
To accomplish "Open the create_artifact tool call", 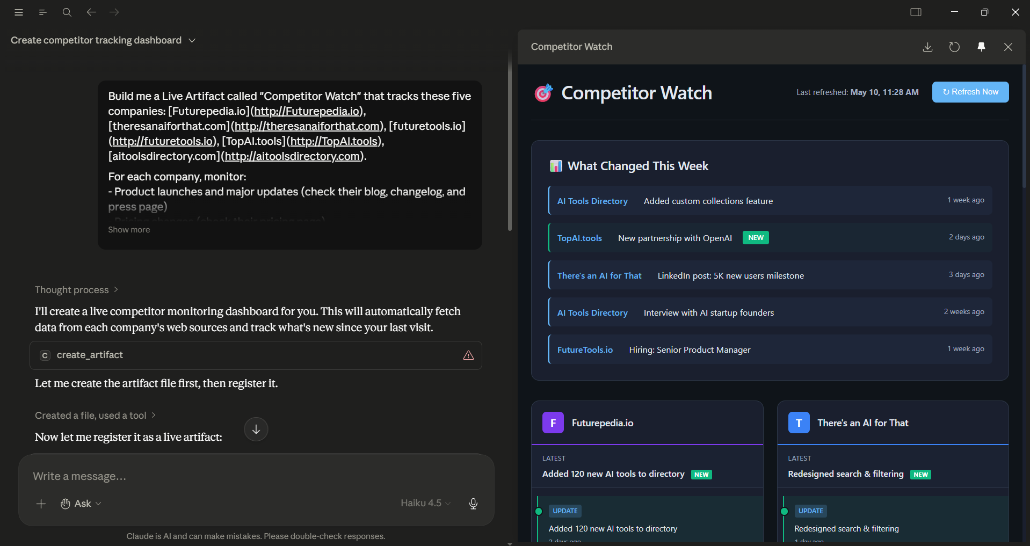I will [x=256, y=355].
